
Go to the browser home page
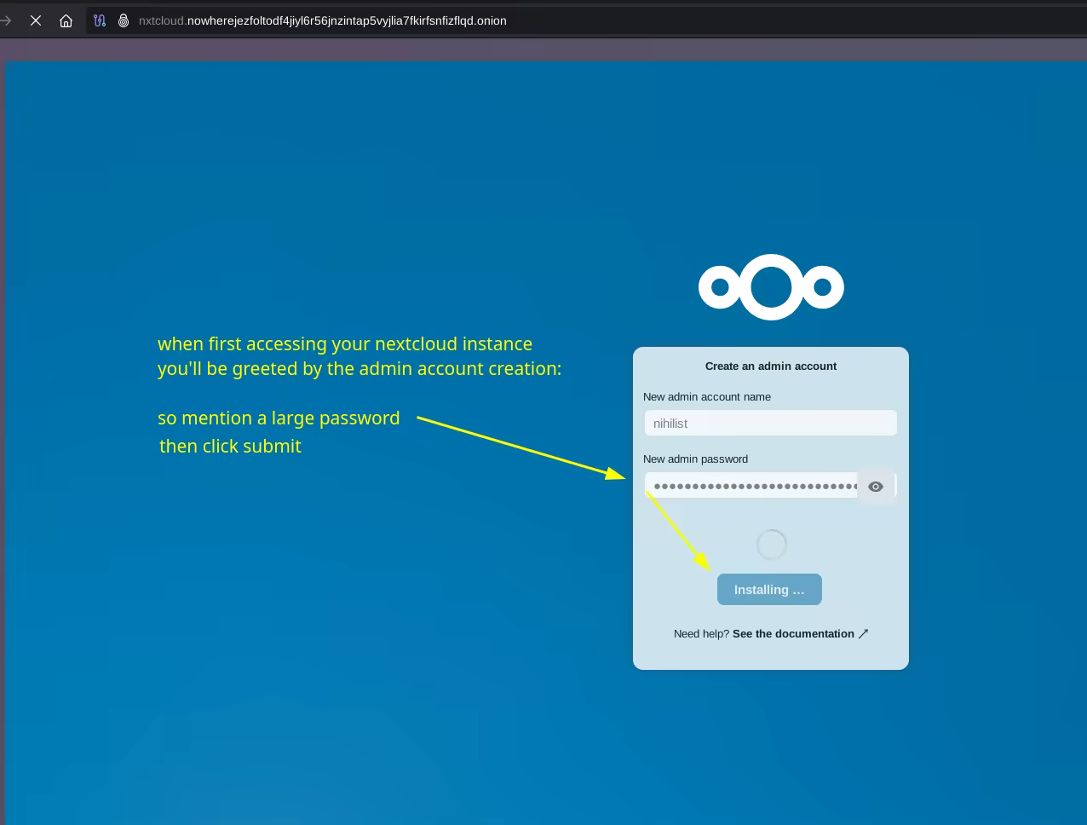[x=66, y=20]
